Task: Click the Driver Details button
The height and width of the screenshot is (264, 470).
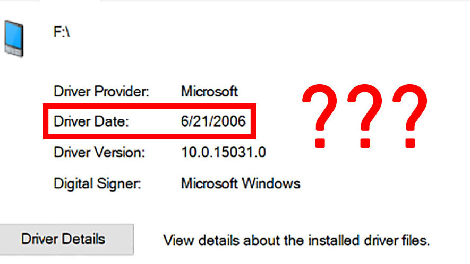Action: 63,239
